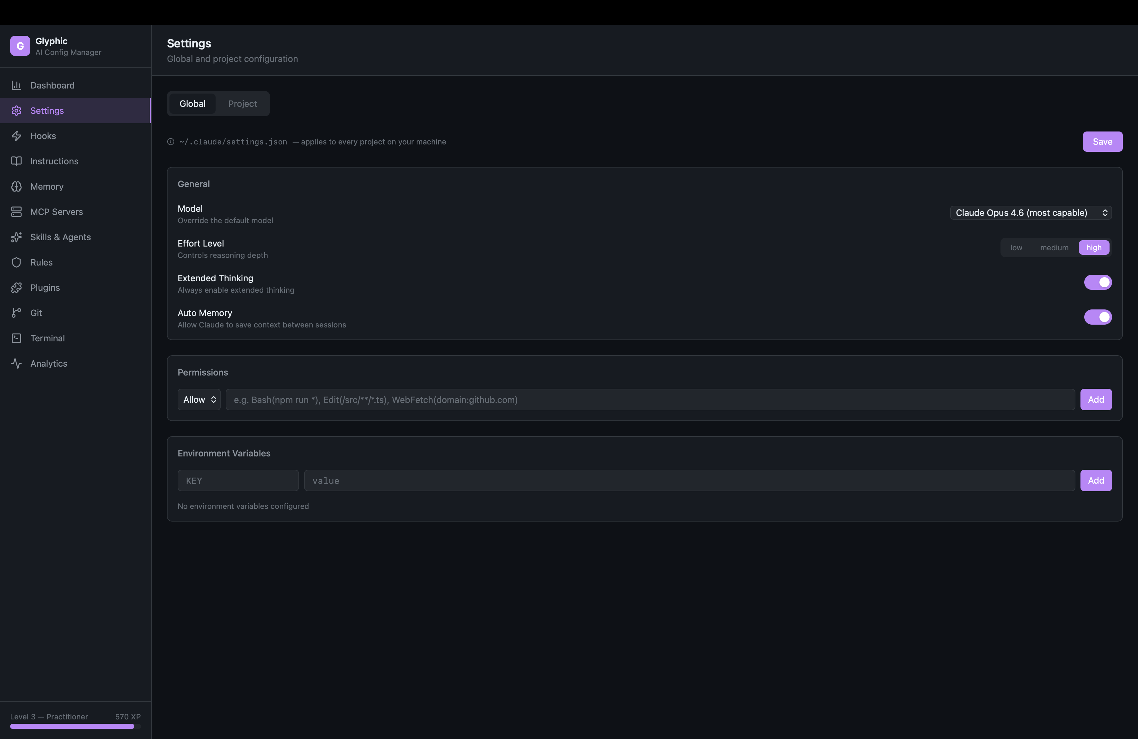Focus the environment variable KEY field

click(x=238, y=480)
